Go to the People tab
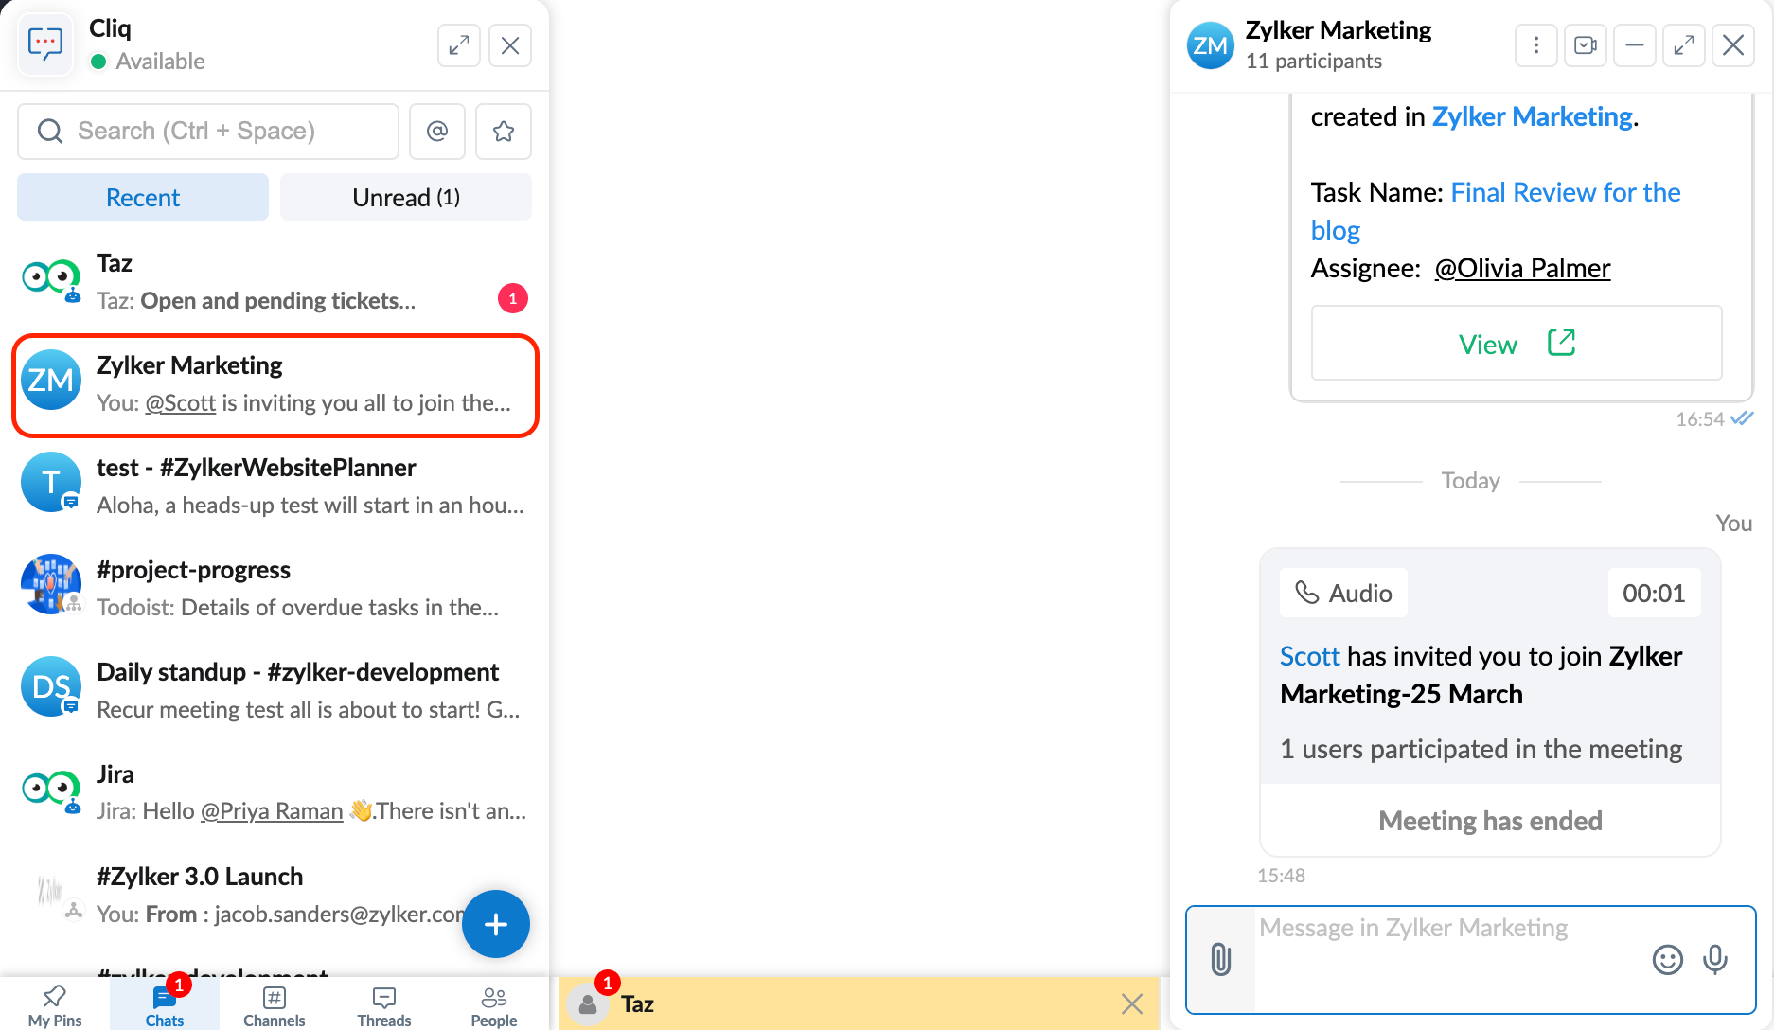Image resolution: width=1774 pixels, height=1030 pixels. tap(494, 1005)
